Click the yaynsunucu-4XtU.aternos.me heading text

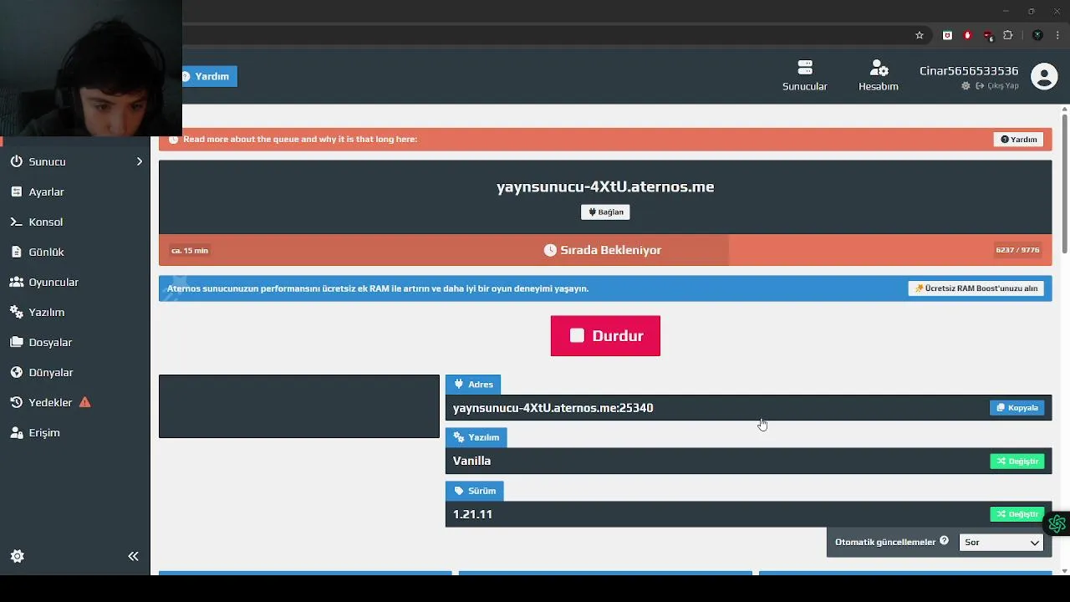pos(605,186)
